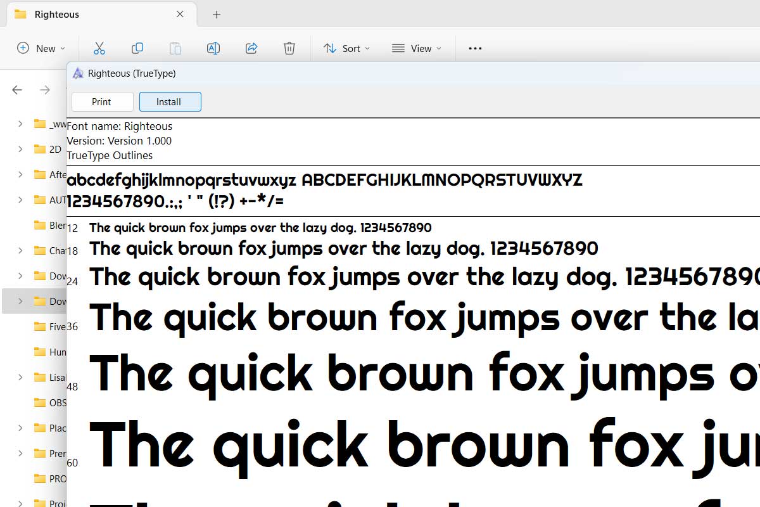Viewport: 760px width, 507px height.
Task: Click the forward navigation arrow
Action: click(x=46, y=90)
